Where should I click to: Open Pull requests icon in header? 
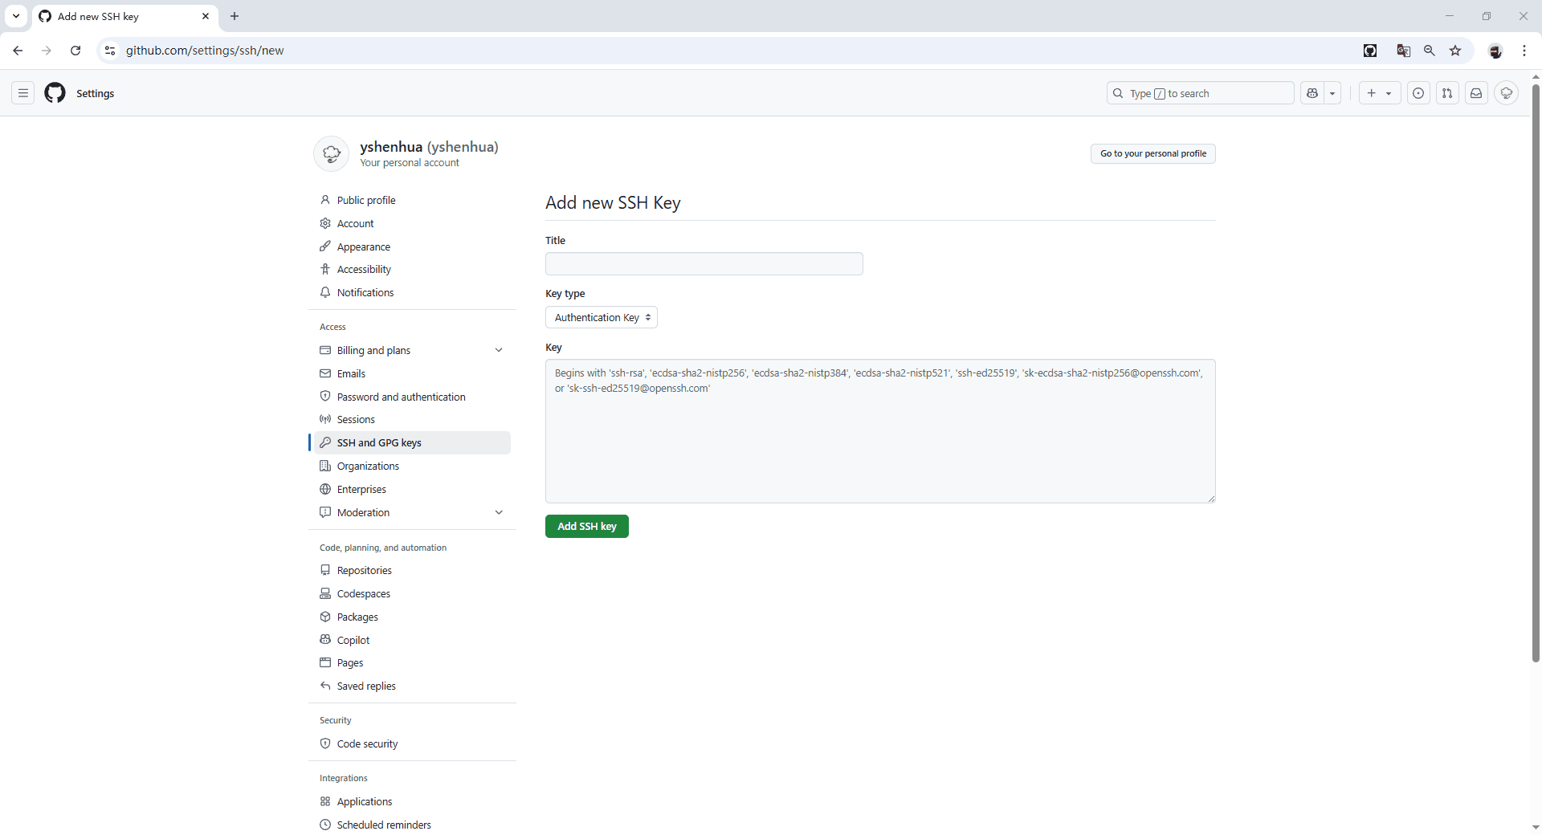(x=1447, y=93)
